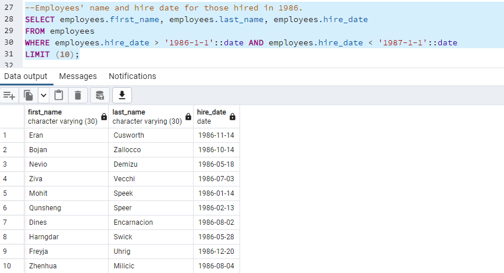This screenshot has width=504, height=273.
Task: Click the LIMIT keyword on line 31
Action: coord(37,54)
